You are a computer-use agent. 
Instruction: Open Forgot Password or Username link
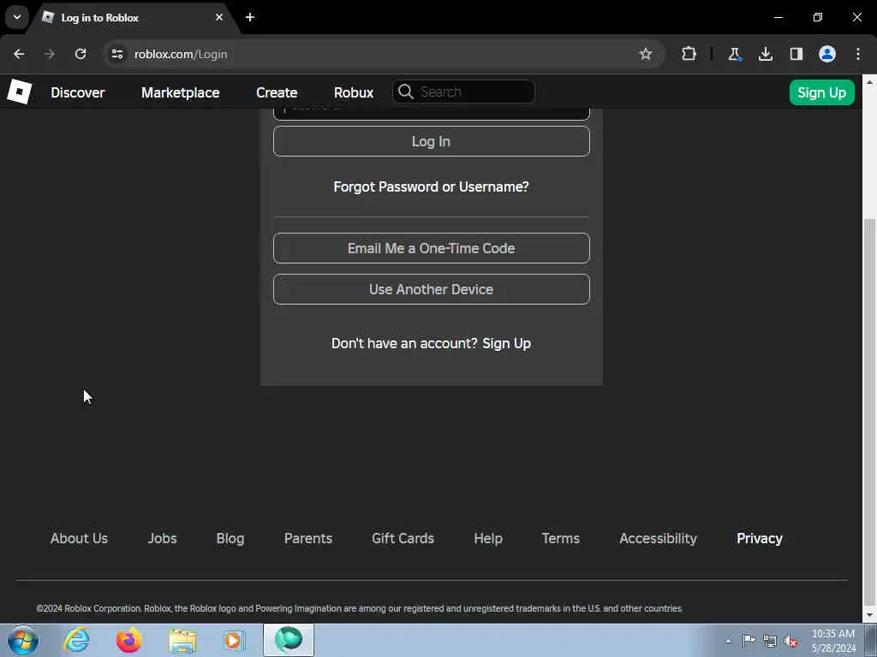[432, 186]
